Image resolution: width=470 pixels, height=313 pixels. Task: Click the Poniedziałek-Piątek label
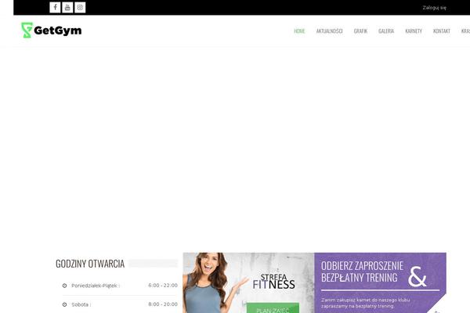tap(95, 286)
